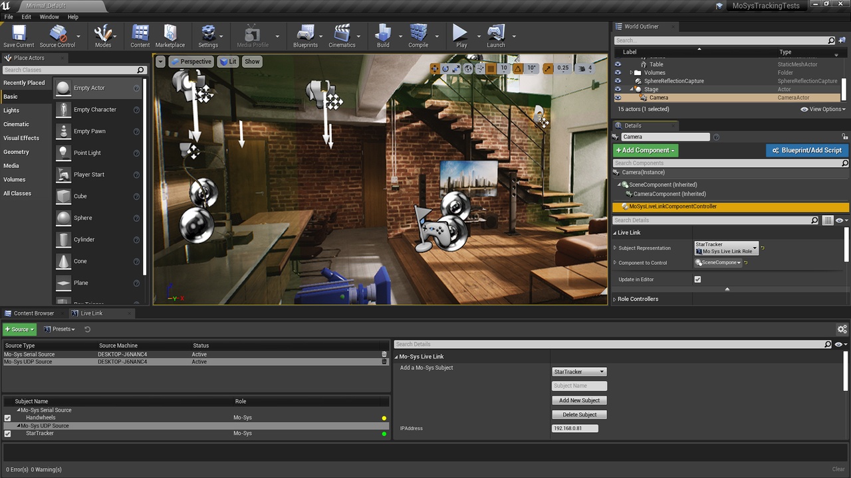
Task: Toggle visibility of Volumes folder
Action: 618,72
